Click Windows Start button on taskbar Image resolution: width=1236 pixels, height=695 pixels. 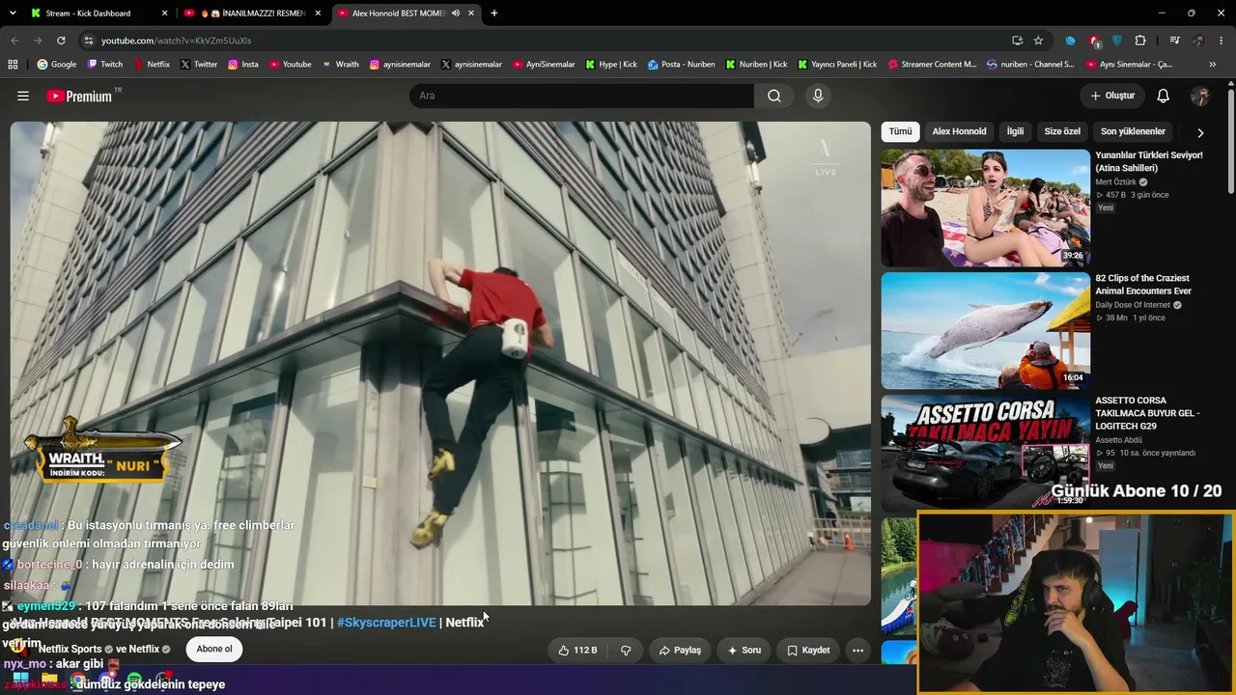coord(20,680)
